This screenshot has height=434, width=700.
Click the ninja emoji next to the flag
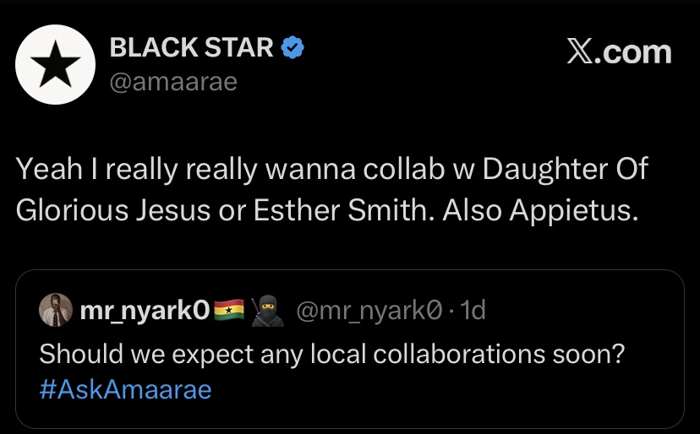[x=265, y=311]
